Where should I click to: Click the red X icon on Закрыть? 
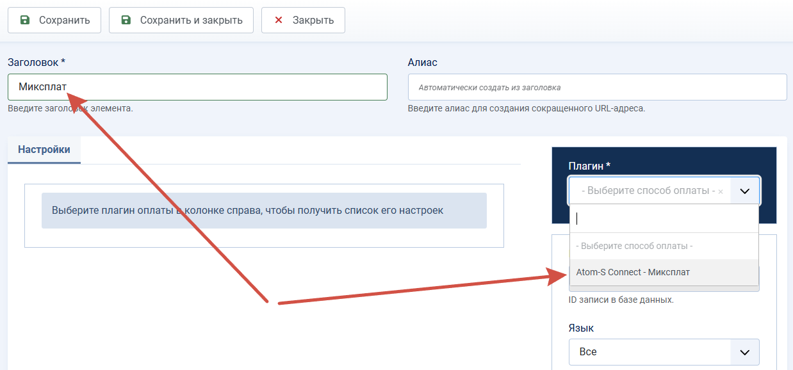pos(279,20)
